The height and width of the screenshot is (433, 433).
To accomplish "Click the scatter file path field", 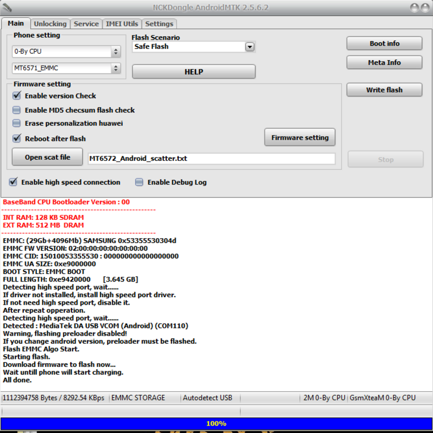I will point(212,159).
